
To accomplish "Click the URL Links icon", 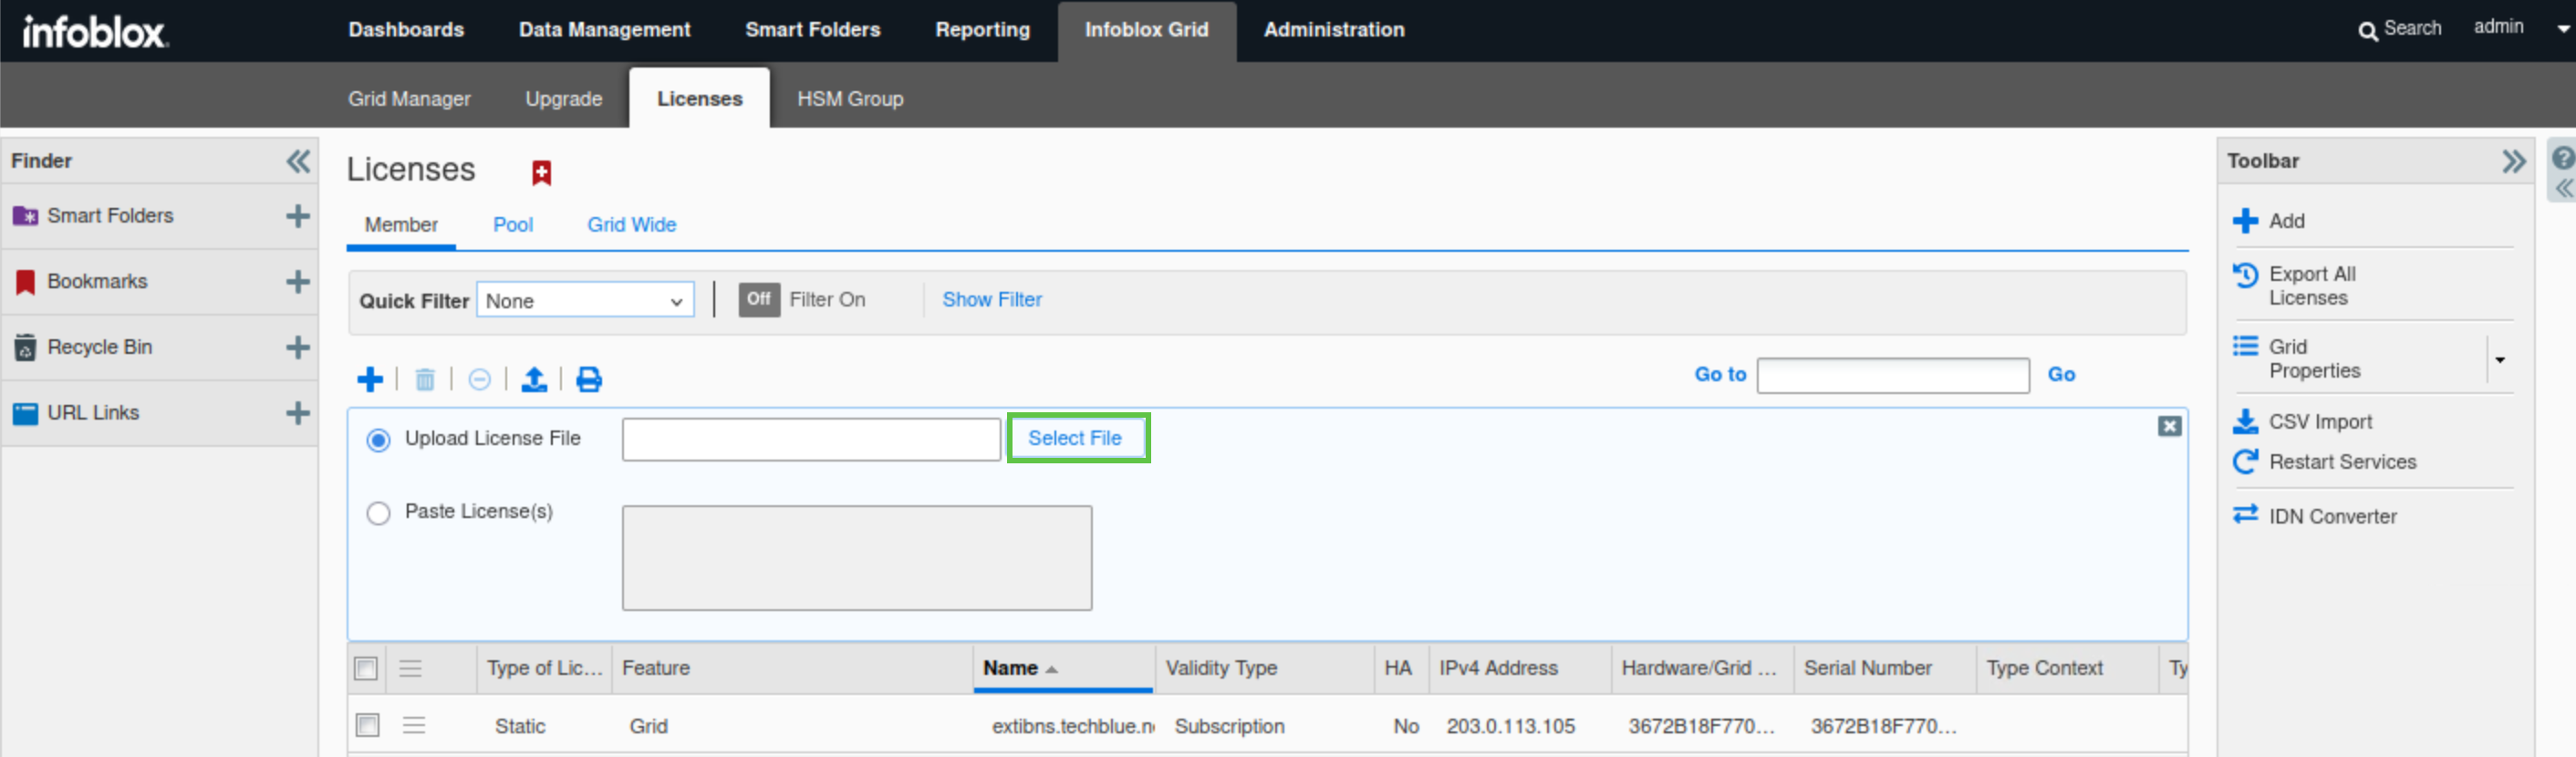I will pos(25,413).
